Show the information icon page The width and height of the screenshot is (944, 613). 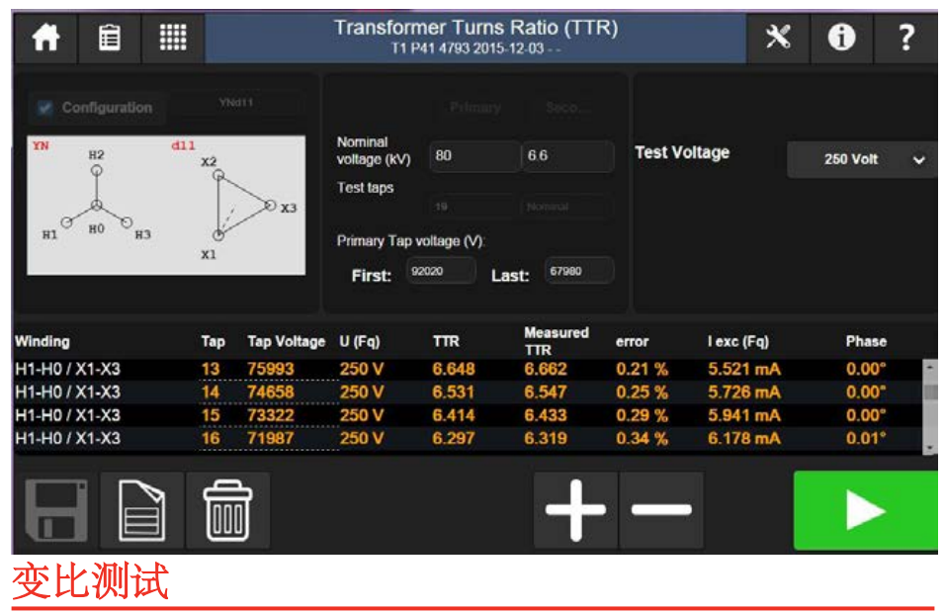(841, 38)
